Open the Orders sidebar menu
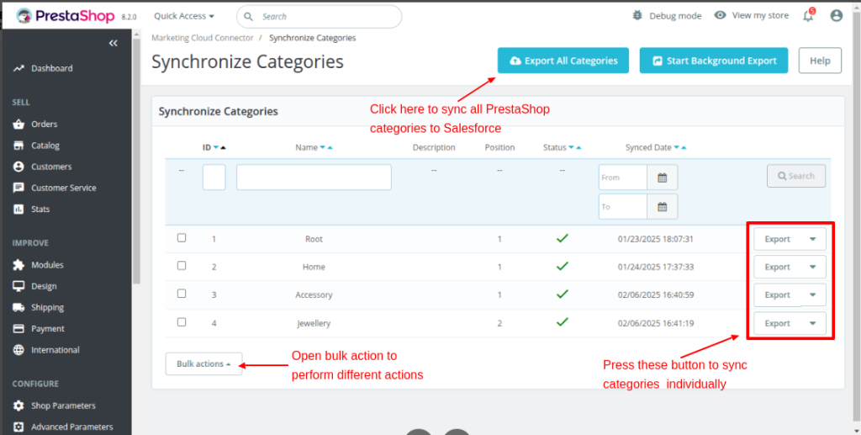Viewport: 861px width, 435px height. click(44, 125)
